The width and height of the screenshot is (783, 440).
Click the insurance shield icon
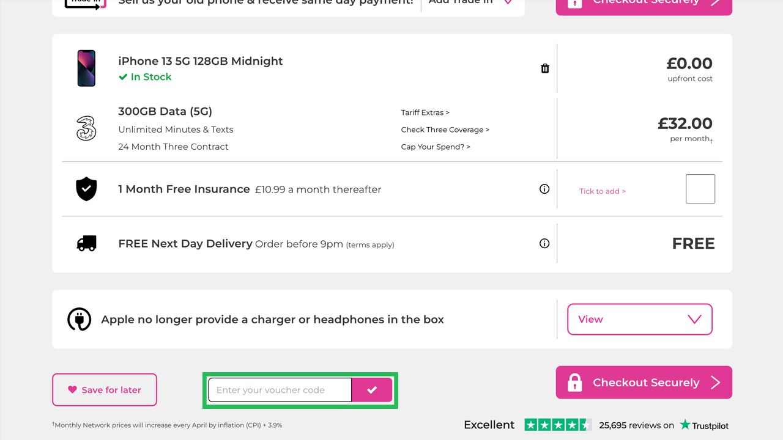pos(86,189)
